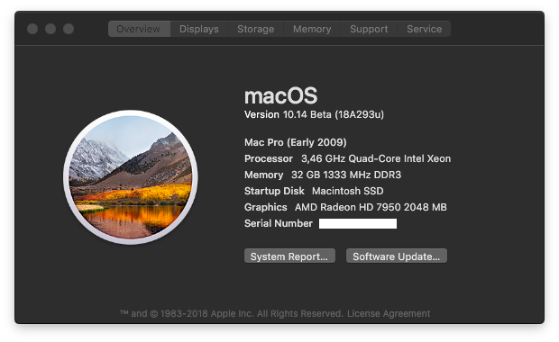The image size is (559, 342).
Task: Go to the Memory tab
Action: tap(312, 29)
